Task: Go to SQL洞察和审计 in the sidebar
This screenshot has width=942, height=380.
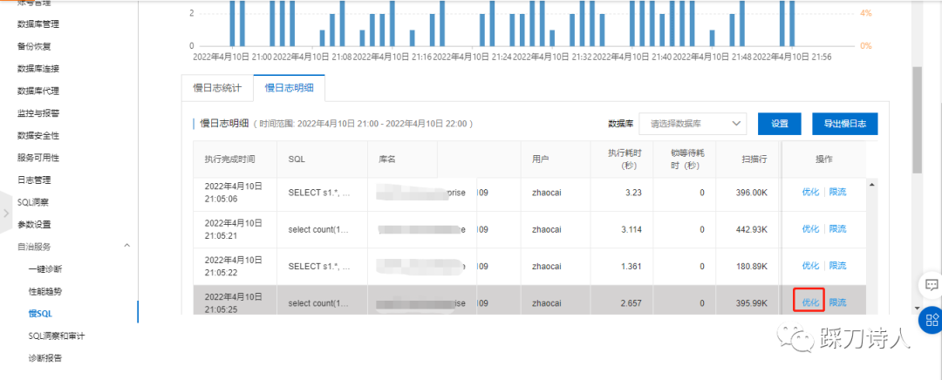Action: 56,336
